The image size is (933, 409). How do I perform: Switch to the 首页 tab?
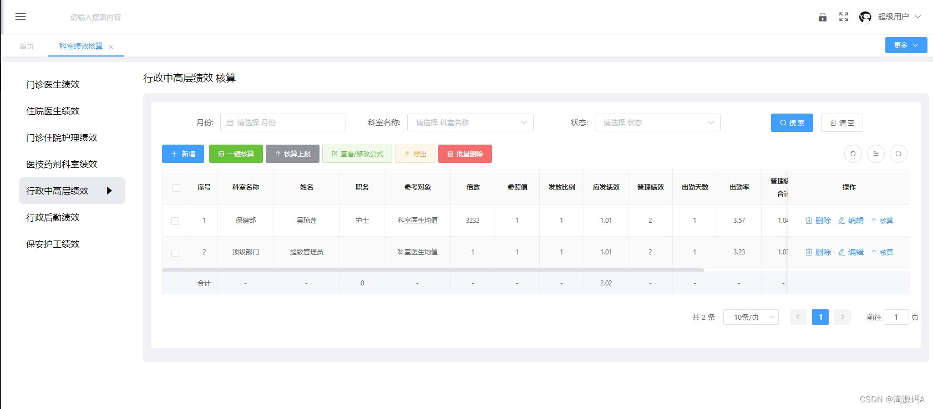pos(27,46)
